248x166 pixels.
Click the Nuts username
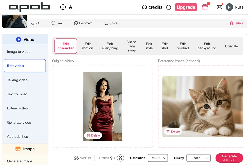pyautogui.click(x=239, y=7)
